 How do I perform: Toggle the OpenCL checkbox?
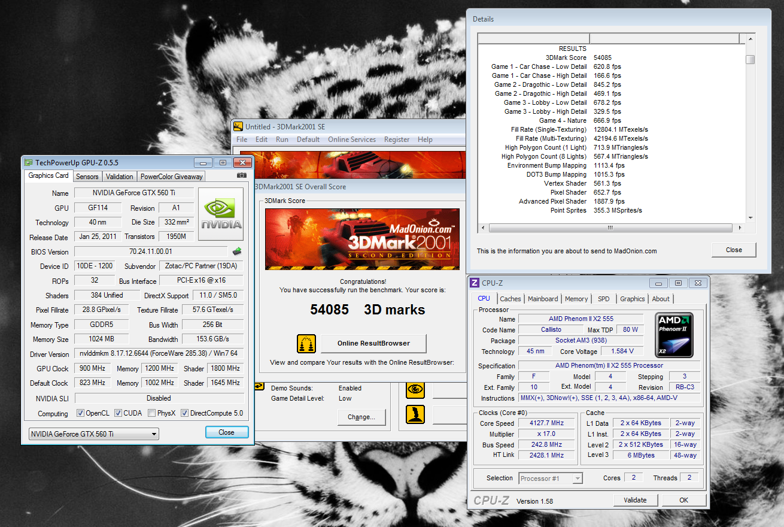(80, 413)
